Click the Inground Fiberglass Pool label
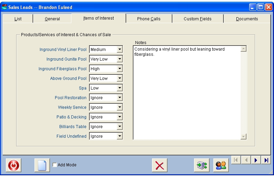The image size is (274, 177). coord(62,69)
